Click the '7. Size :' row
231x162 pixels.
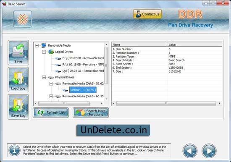pos(167,71)
